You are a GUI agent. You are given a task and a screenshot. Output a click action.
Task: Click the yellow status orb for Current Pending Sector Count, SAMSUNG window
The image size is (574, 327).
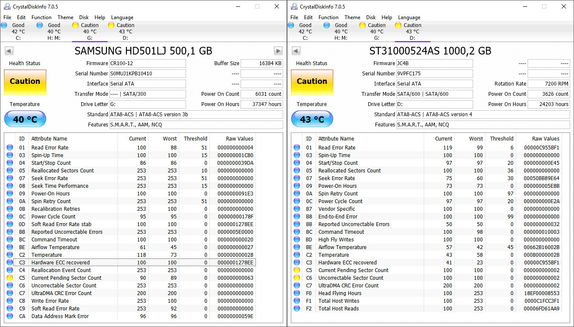pyautogui.click(x=10, y=278)
